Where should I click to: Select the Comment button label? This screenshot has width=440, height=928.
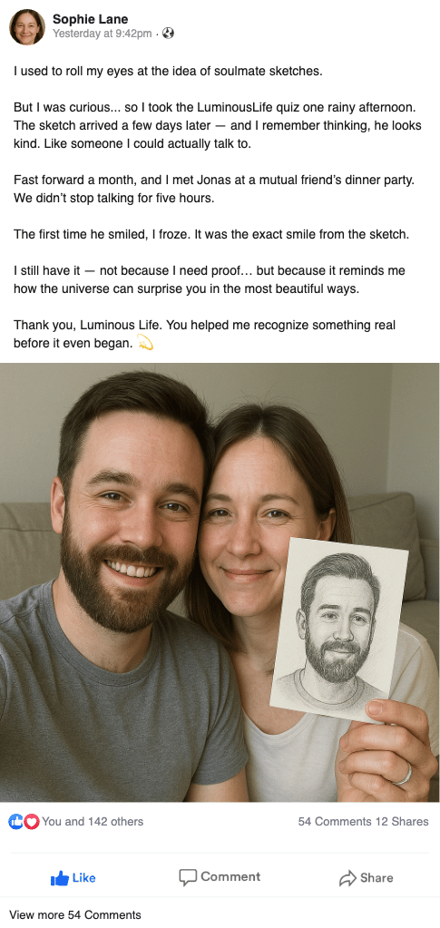(230, 876)
